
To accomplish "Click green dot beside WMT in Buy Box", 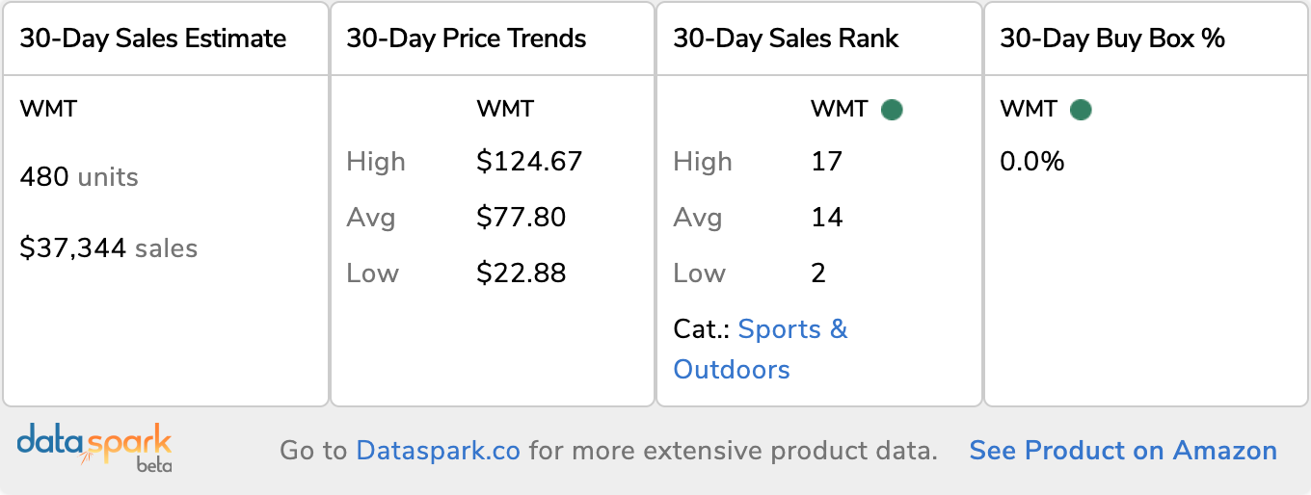I will coord(1081,110).
